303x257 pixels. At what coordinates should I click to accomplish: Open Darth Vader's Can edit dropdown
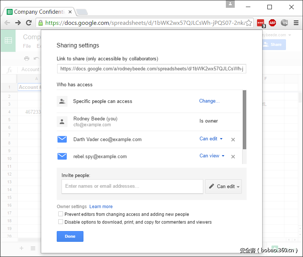click(211, 139)
